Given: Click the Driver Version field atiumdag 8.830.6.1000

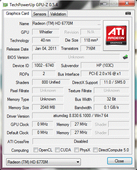Looking at the screenshot, I should point(81,116).
